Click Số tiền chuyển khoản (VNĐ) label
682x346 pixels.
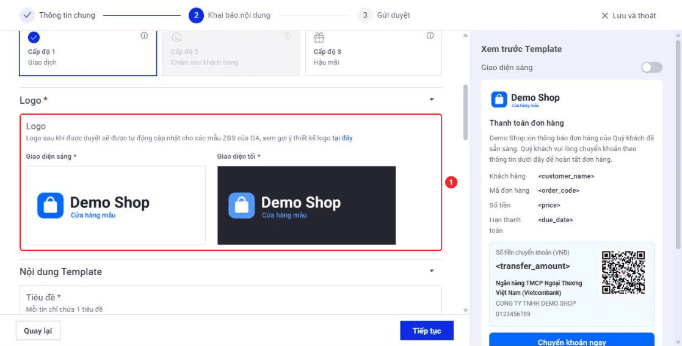pyautogui.click(x=532, y=253)
